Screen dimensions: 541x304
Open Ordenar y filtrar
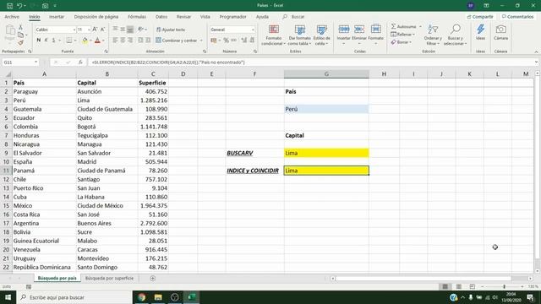tap(433, 35)
